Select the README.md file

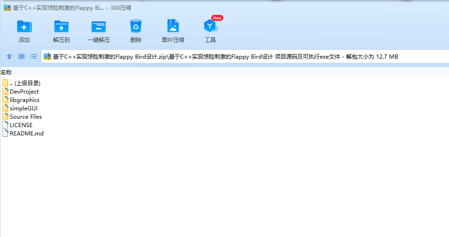23,133
